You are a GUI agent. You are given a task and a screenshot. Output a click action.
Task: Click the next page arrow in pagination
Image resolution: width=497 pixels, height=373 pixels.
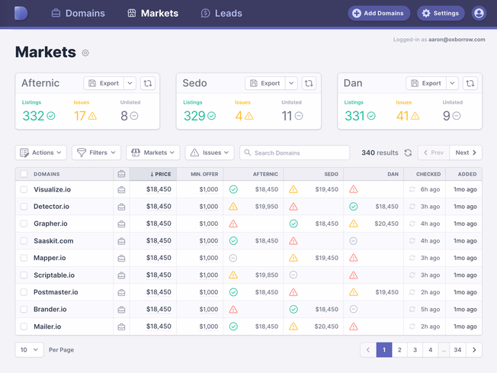tap(474, 349)
